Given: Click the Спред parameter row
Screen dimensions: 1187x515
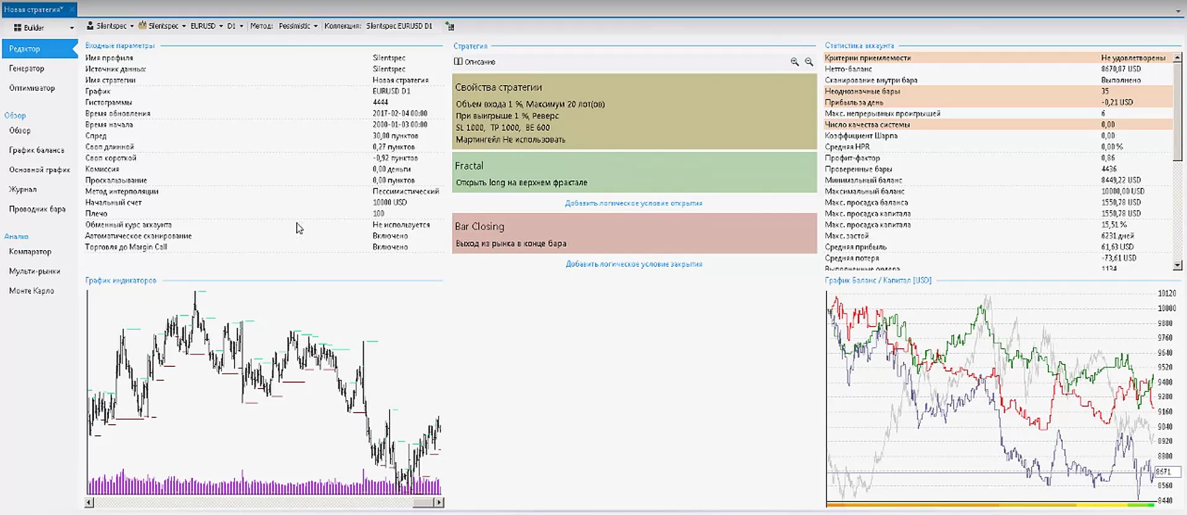Looking at the screenshot, I should pyautogui.click(x=264, y=136).
